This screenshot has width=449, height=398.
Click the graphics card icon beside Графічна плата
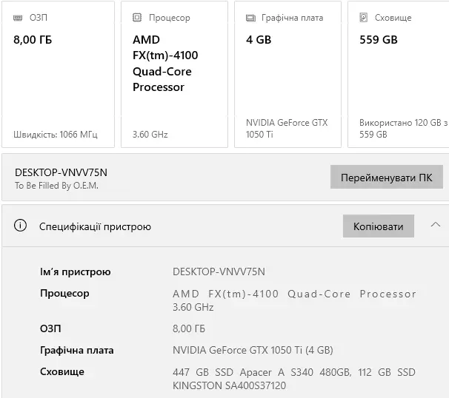click(x=250, y=17)
